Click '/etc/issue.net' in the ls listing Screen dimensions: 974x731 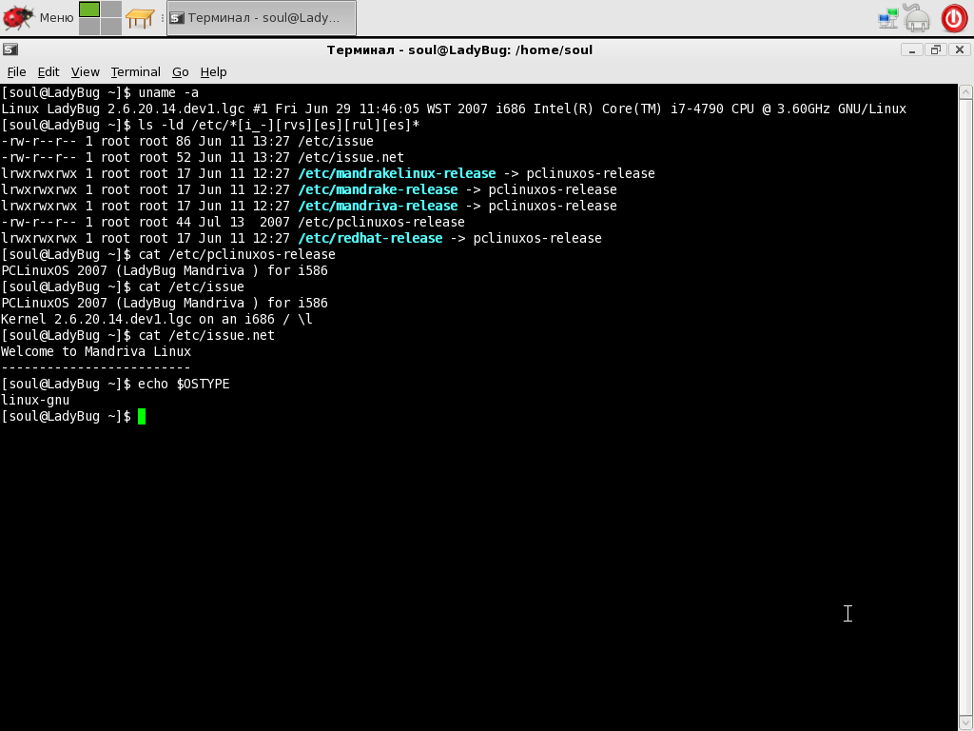(351, 157)
